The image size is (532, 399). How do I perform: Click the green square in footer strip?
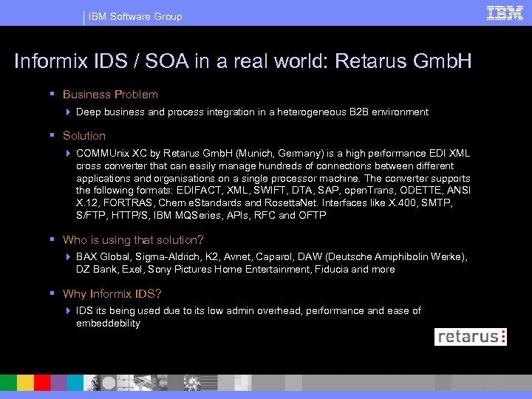point(8,383)
